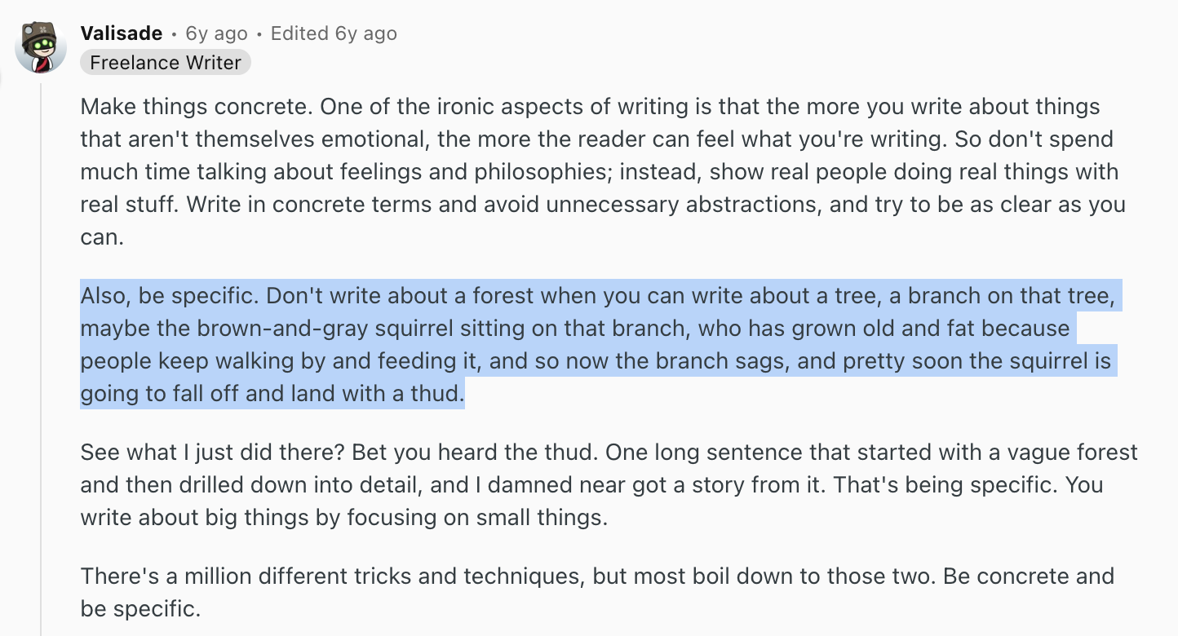Viewport: 1178px width, 636px height.
Task: Click the 'Make things concrete' opening sentence
Action: coord(197,107)
